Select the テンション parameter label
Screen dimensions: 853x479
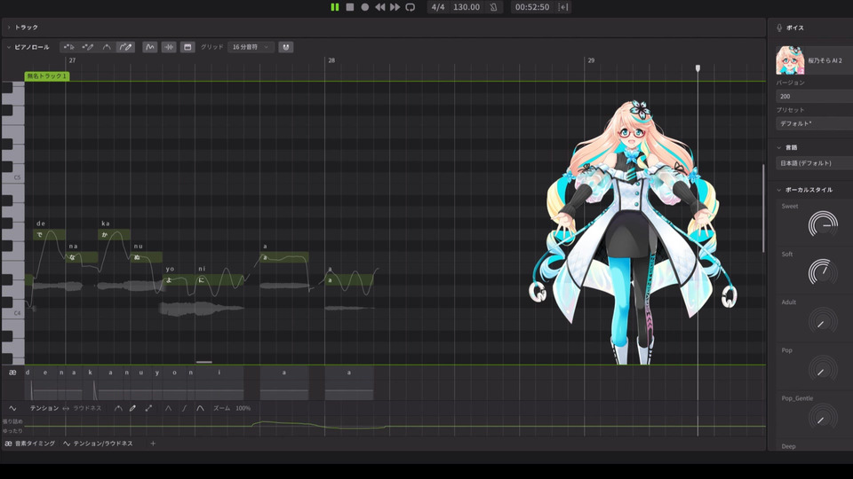tap(44, 408)
